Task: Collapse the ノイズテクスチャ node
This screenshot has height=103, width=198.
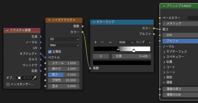Action: pyautogui.click(x=49, y=20)
